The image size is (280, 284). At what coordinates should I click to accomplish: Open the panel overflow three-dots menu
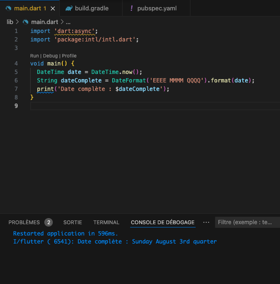click(206, 222)
